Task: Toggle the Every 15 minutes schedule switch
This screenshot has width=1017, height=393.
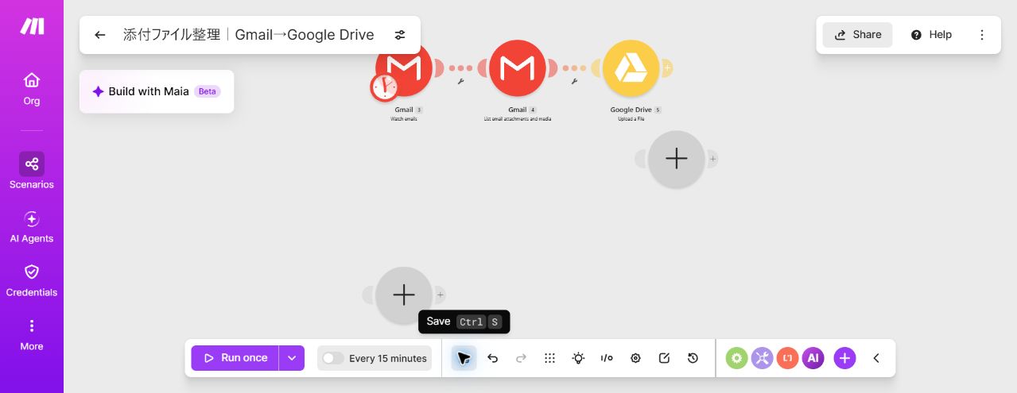Action: tap(333, 358)
